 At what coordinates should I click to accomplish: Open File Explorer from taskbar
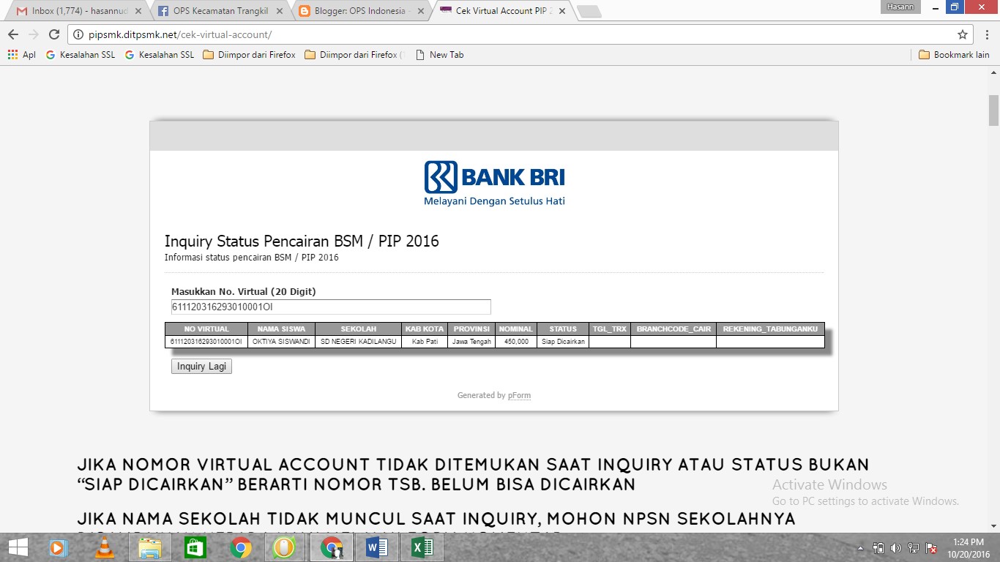[150, 547]
